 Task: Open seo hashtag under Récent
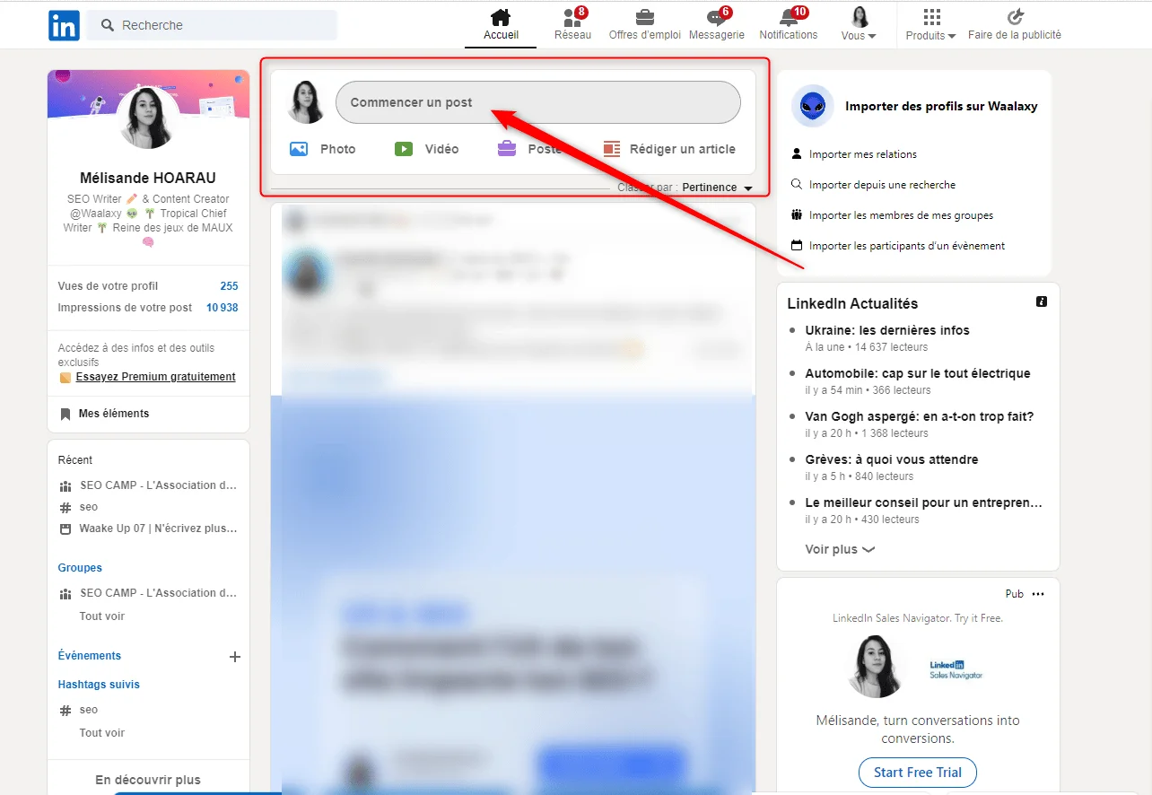pyautogui.click(x=79, y=507)
